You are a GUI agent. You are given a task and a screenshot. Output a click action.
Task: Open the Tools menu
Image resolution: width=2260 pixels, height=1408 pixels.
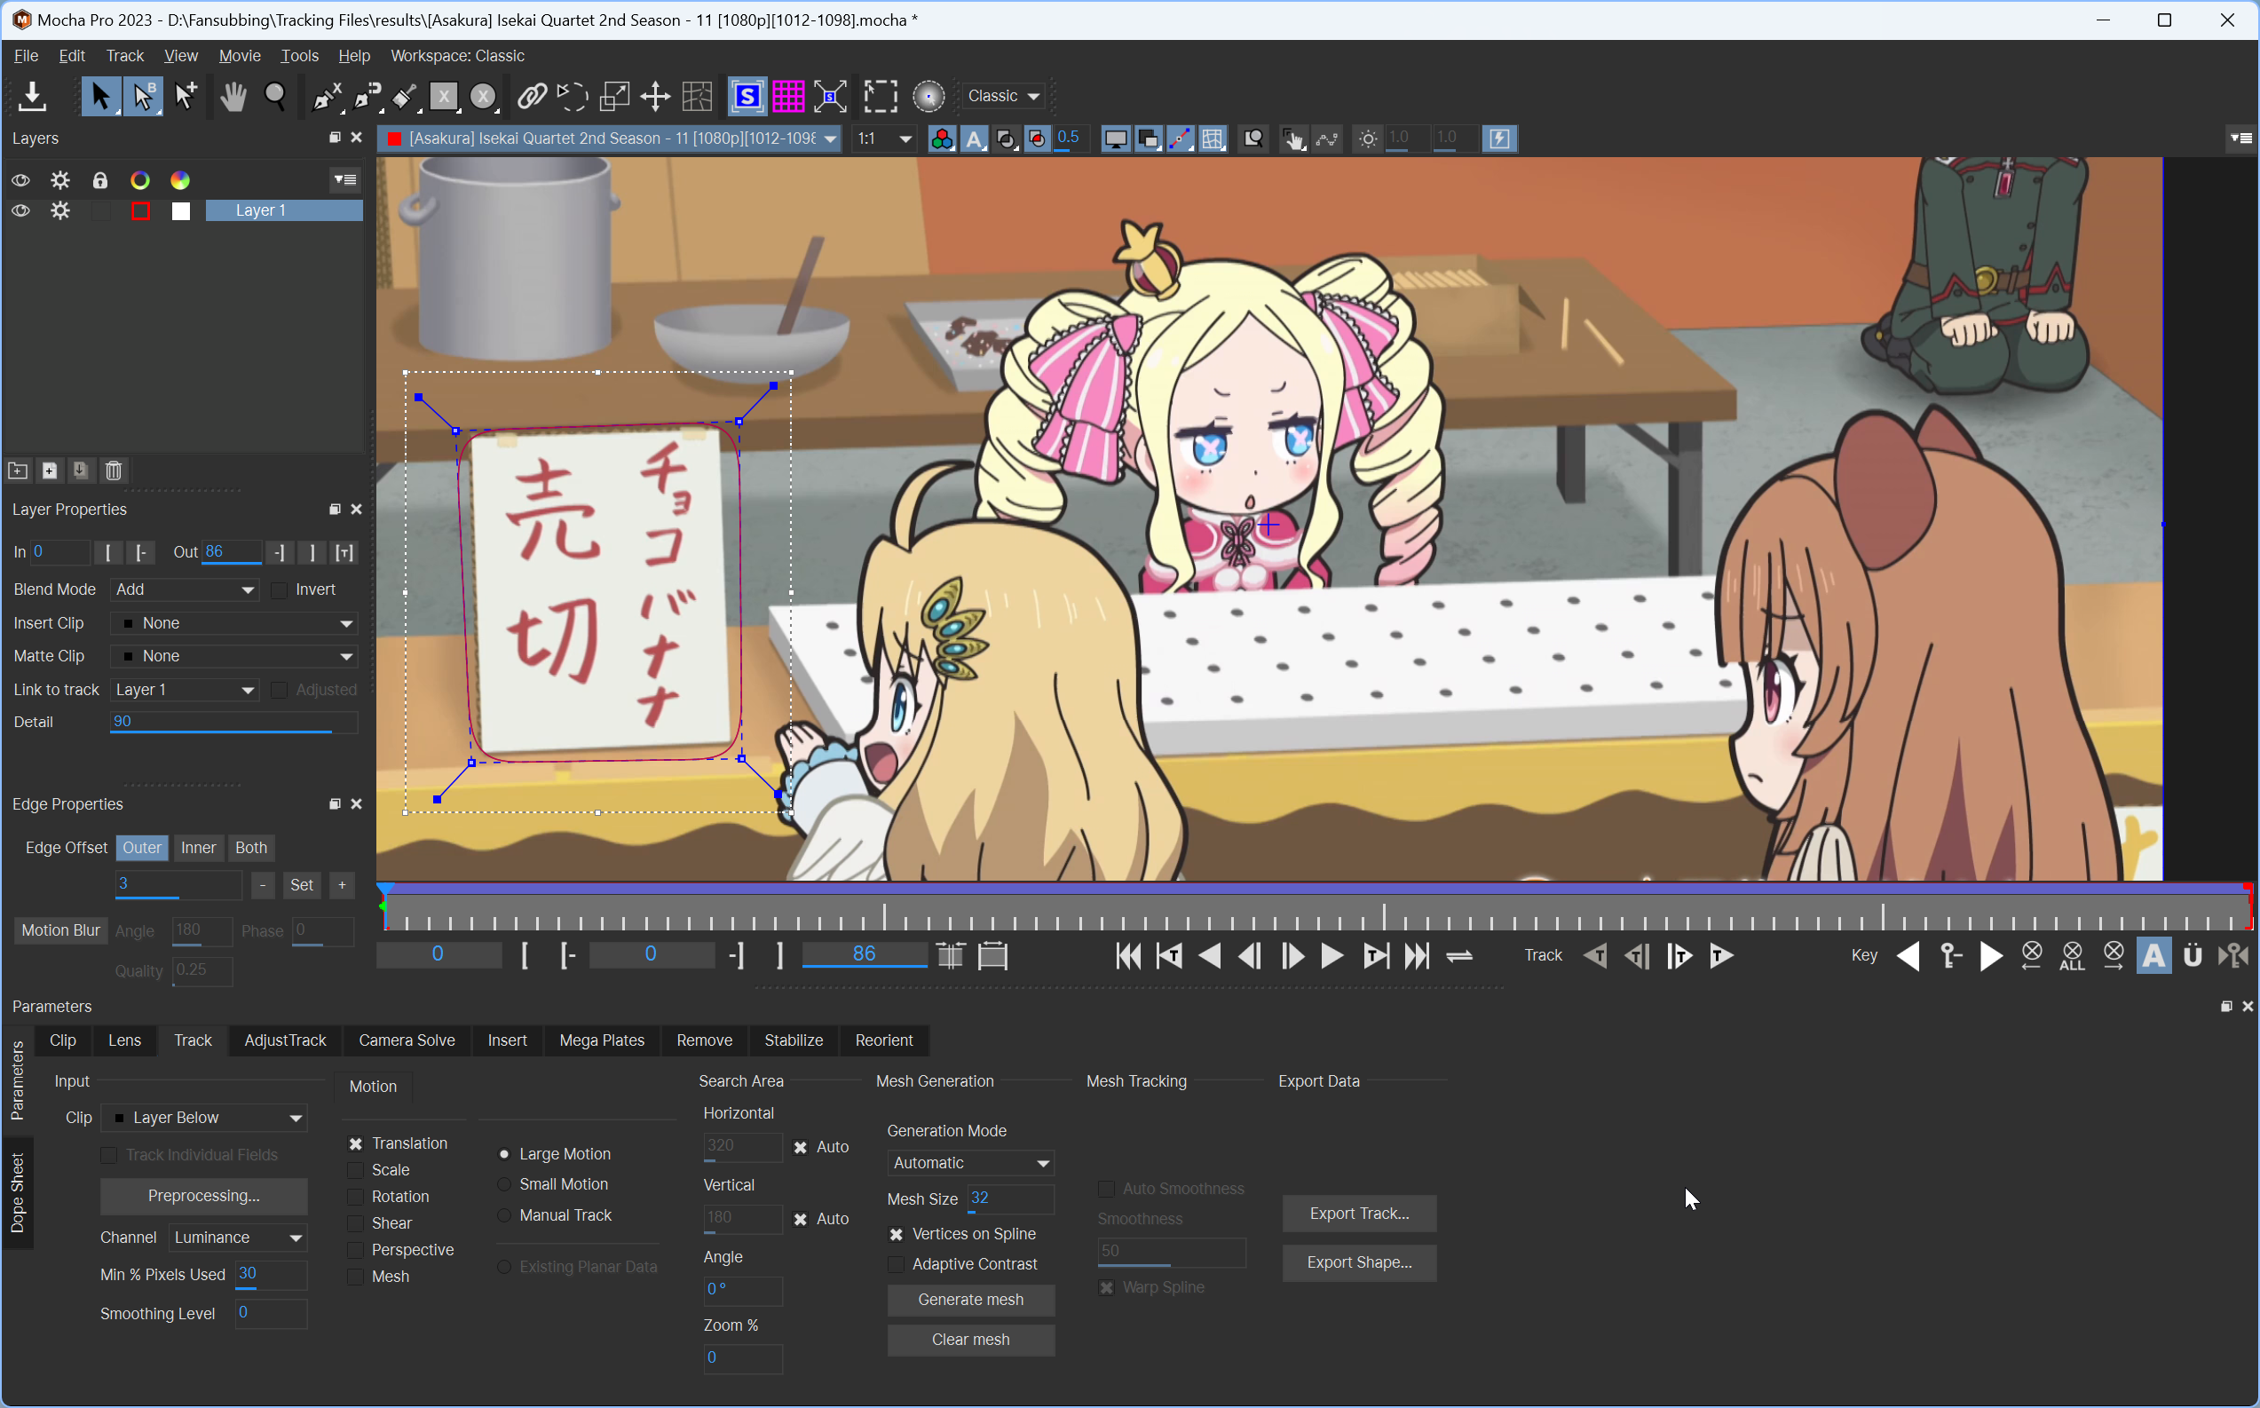[x=300, y=56]
